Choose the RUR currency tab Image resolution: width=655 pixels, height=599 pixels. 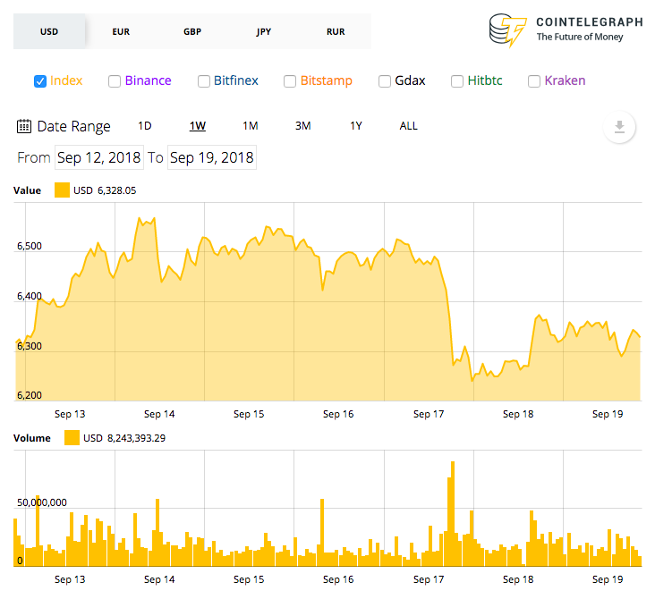point(336,31)
